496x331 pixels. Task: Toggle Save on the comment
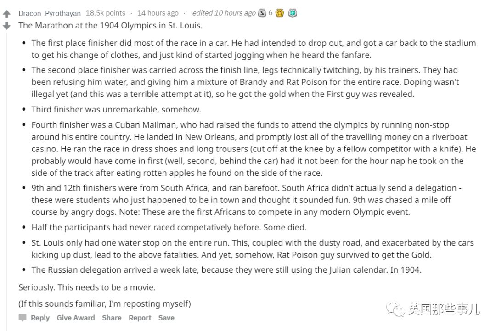pyautogui.click(x=166, y=317)
